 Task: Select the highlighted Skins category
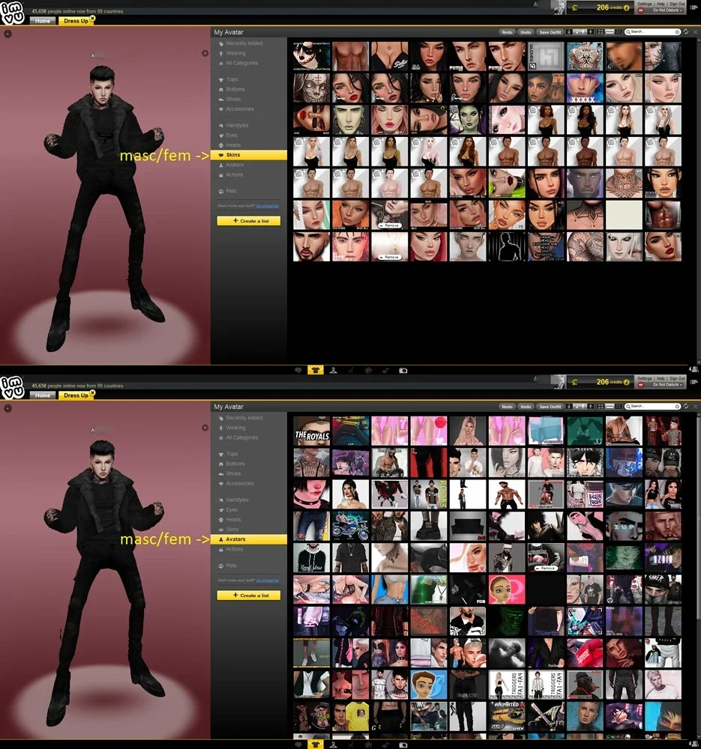pos(249,155)
